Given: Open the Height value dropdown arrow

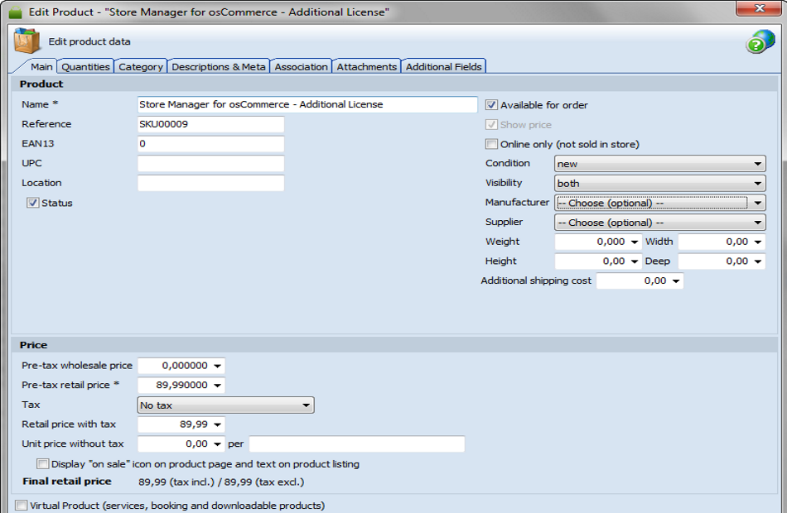Looking at the screenshot, I should click(635, 261).
